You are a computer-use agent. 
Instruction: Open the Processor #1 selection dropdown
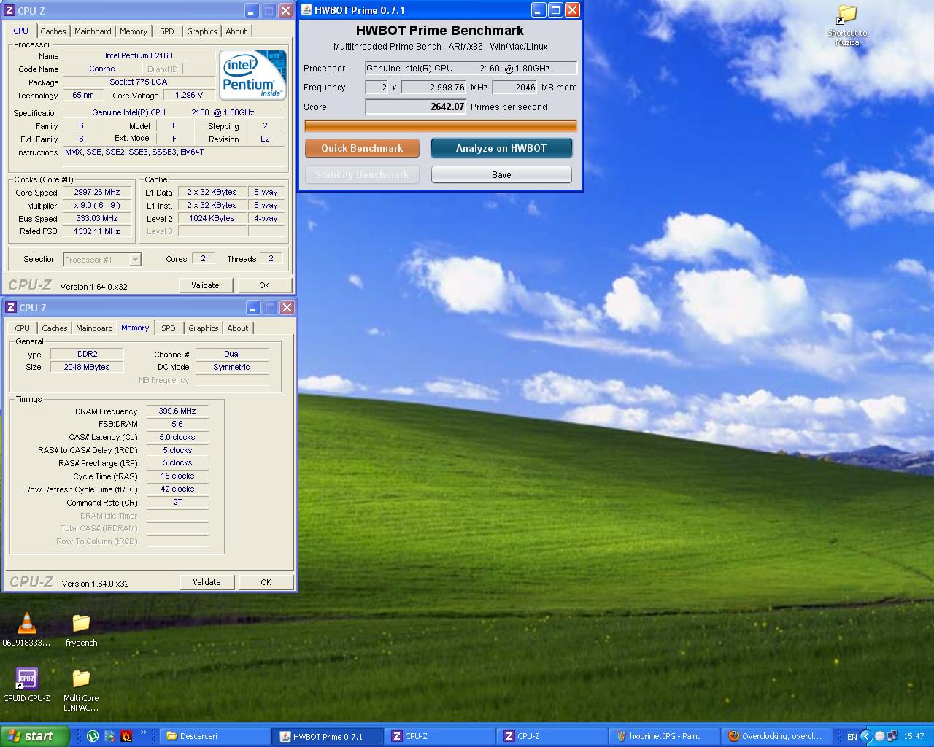coord(102,259)
